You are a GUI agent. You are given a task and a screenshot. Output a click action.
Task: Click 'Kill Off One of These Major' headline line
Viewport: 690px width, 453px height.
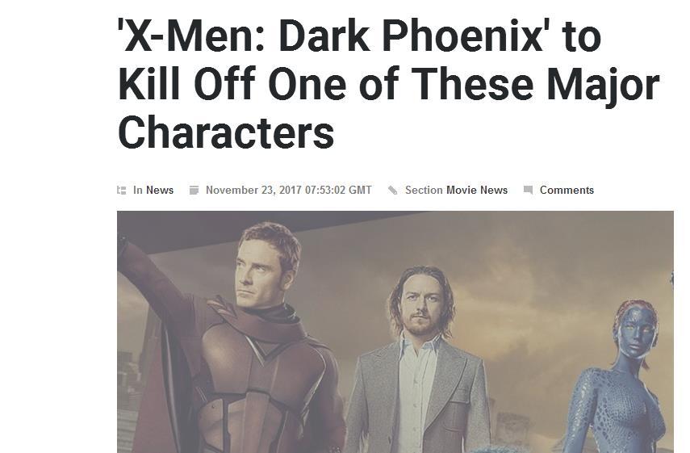point(389,85)
